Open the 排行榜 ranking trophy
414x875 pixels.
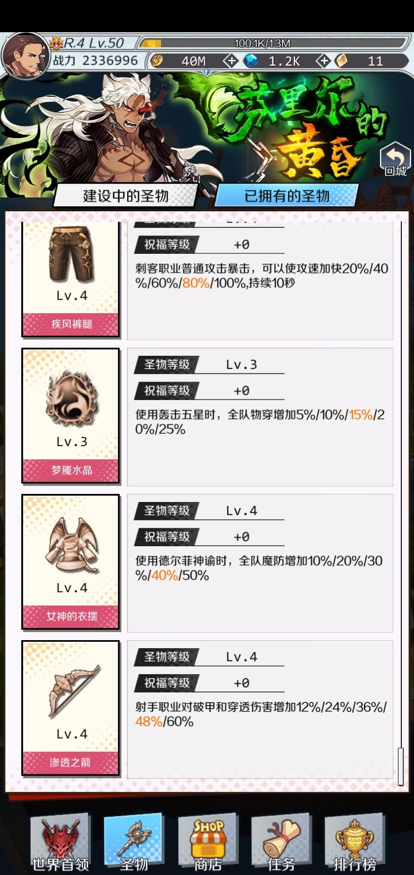tap(355, 843)
